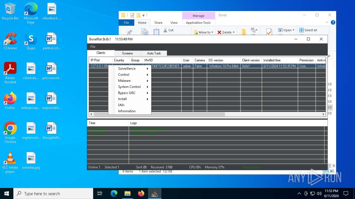Open the Explorer View ribbon tab
Image resolution: width=355 pixels, height=199 pixels.
(x=174, y=23)
